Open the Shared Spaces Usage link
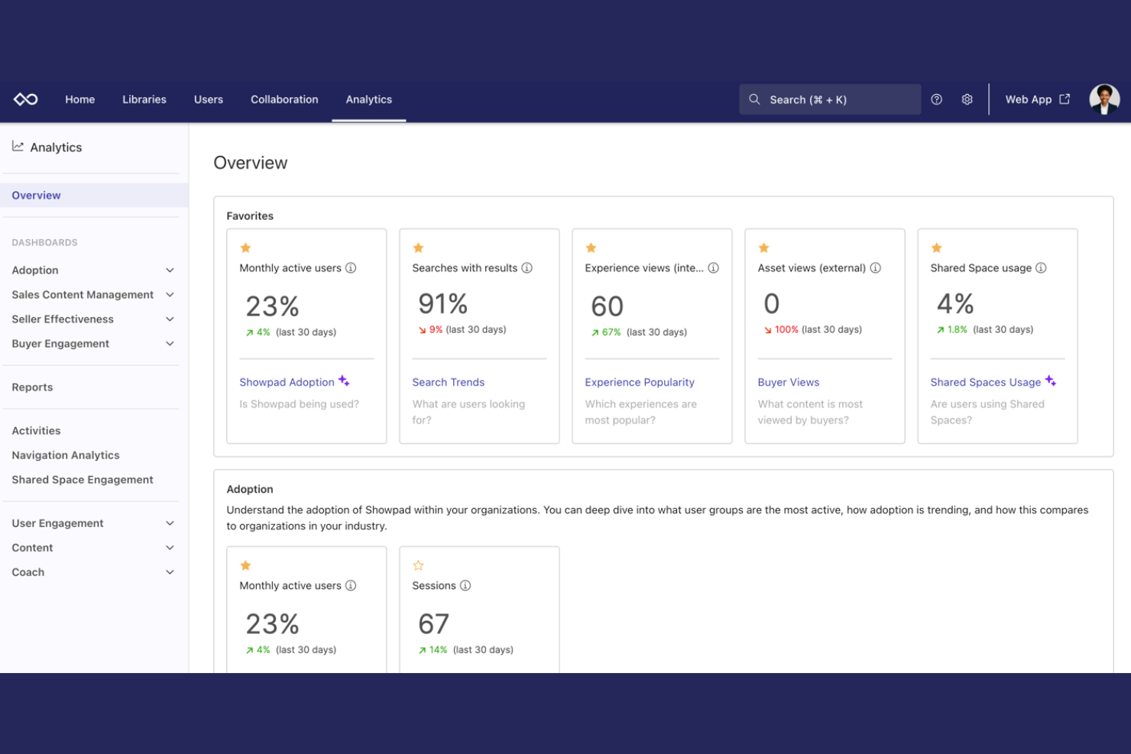 click(986, 382)
